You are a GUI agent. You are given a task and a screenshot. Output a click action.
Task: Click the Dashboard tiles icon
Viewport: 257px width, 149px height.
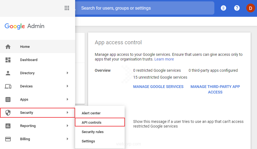(x=8, y=60)
